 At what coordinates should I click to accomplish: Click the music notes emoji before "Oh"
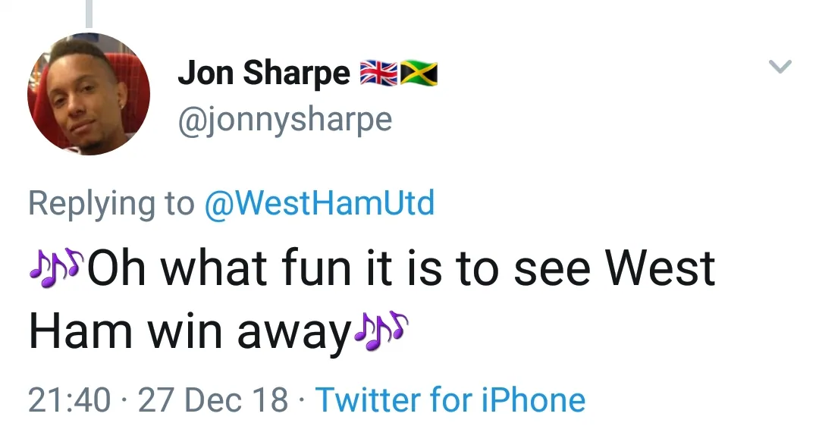point(57,267)
